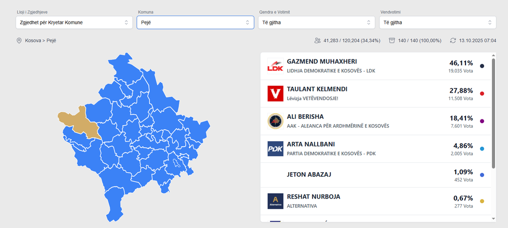Screen dimensions: 508x228
Task: Click the Vetëvendosje red logo
Action: [274, 94]
